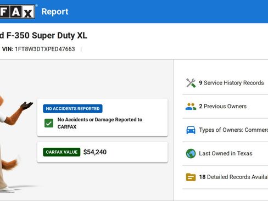Click the VIN: label
The width and height of the screenshot is (268, 201).
8,49
